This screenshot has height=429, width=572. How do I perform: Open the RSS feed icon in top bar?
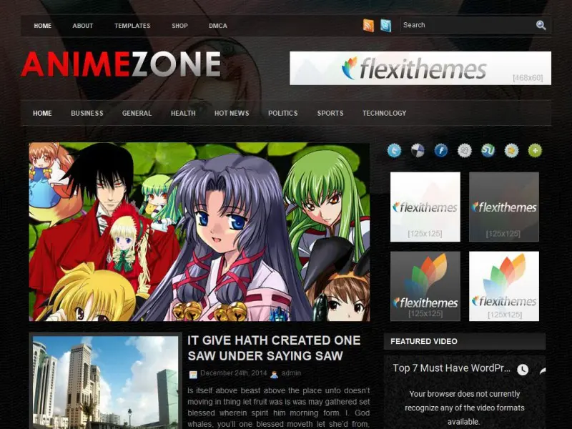point(368,26)
